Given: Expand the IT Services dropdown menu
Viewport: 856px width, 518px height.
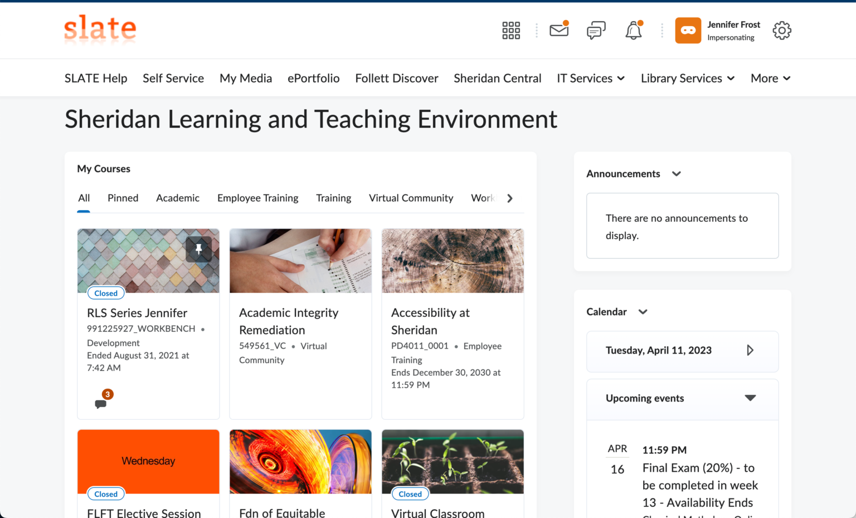Looking at the screenshot, I should 591,79.
